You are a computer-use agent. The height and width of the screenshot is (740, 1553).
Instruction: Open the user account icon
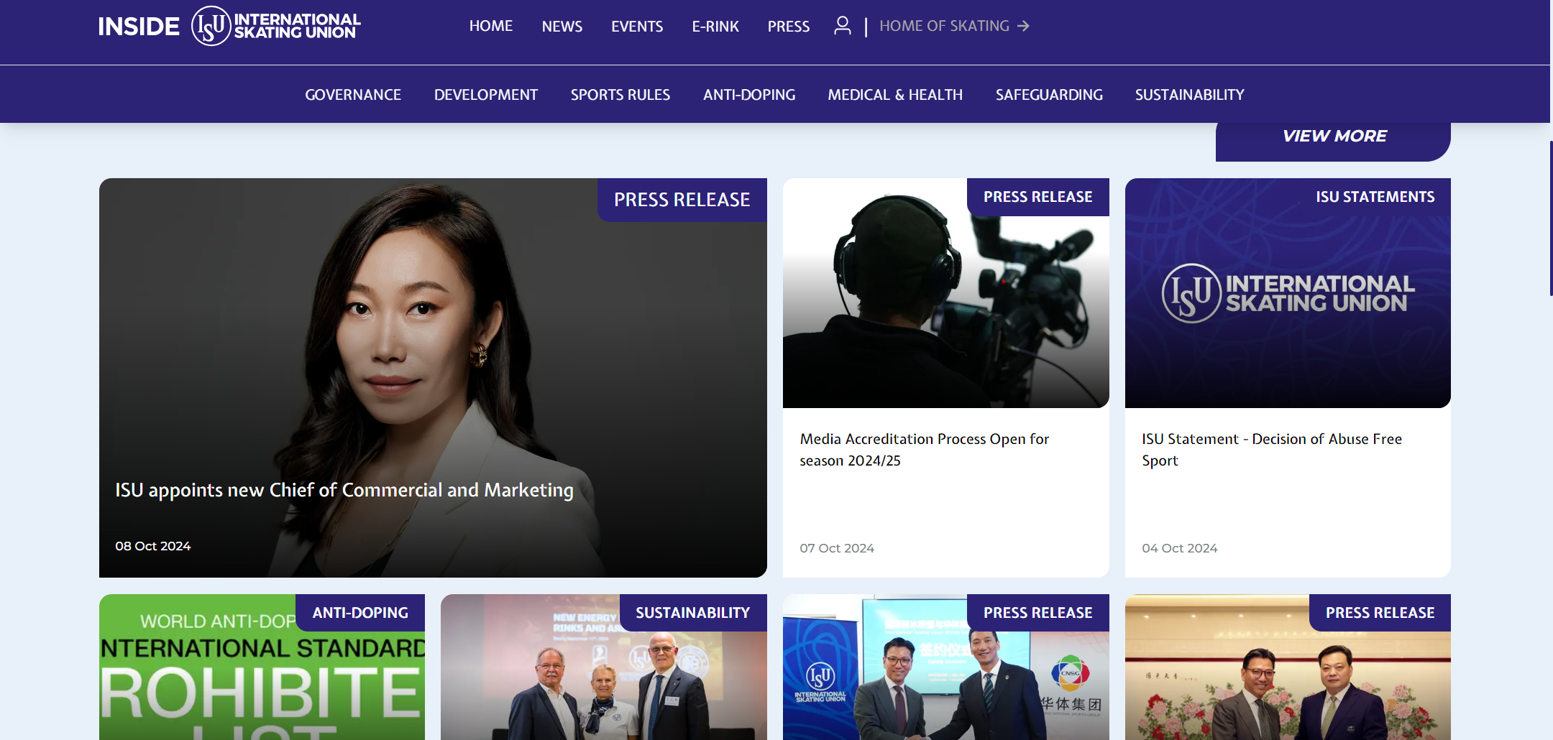click(x=842, y=26)
